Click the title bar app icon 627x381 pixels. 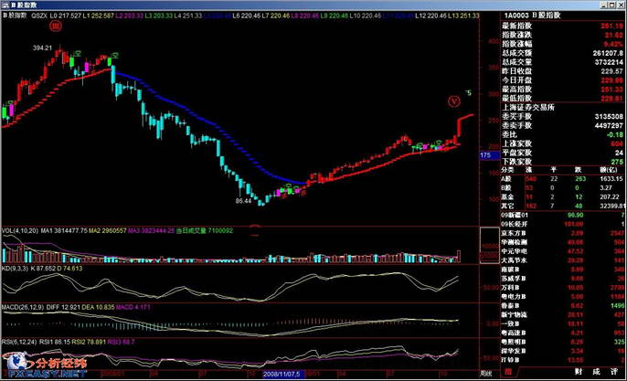[x=5, y=5]
